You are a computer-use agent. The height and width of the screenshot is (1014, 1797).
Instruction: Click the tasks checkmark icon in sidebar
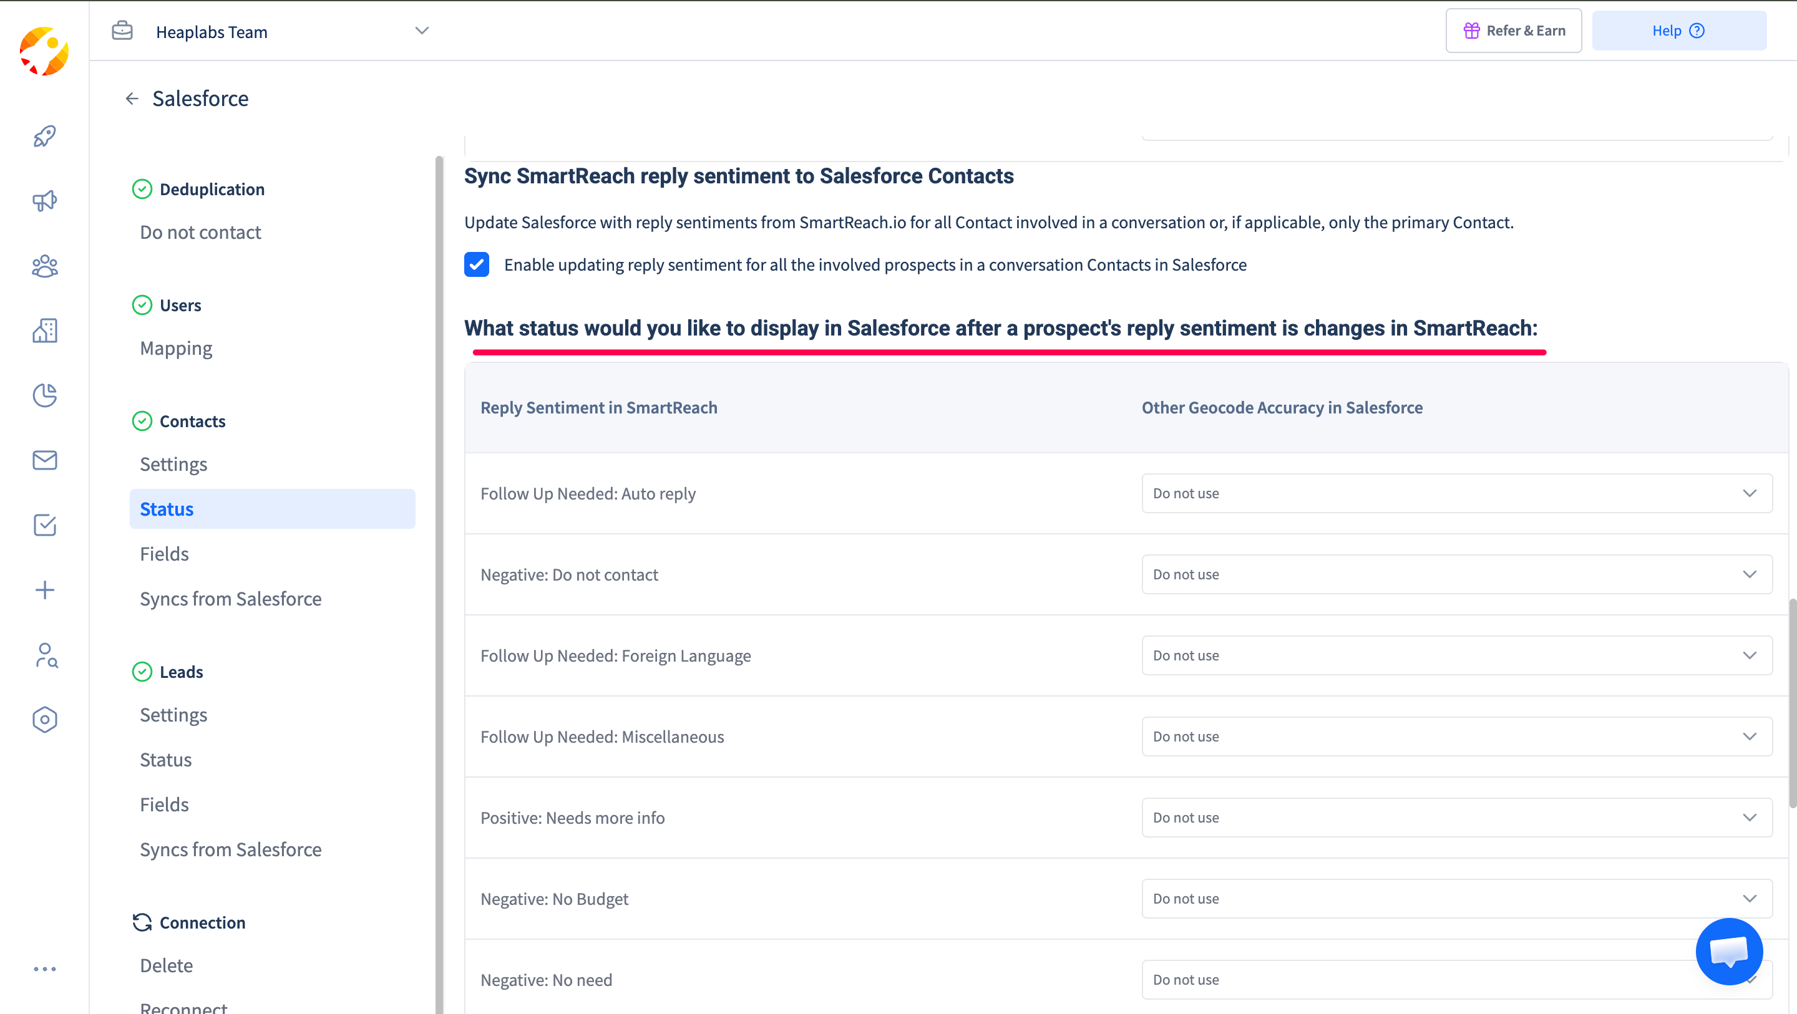(45, 525)
